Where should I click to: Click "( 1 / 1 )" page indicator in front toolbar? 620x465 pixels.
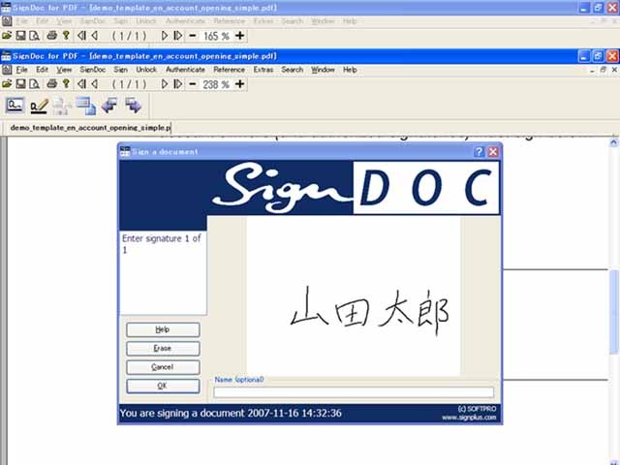pyautogui.click(x=129, y=84)
